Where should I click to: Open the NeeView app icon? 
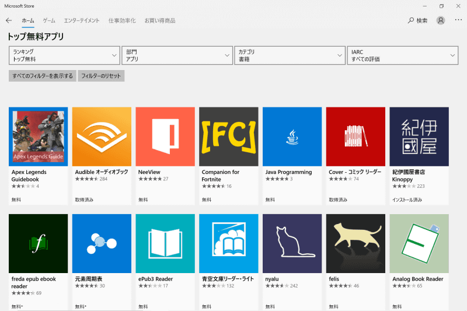click(x=165, y=137)
